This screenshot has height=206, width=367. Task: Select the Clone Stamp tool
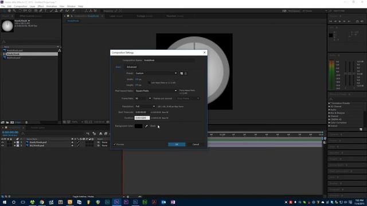56,11
